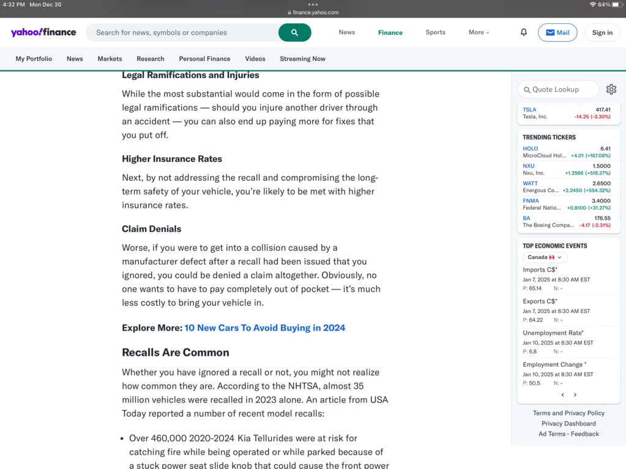Click the Top Economic Events heading
This screenshot has width=626, height=469.
(x=555, y=246)
